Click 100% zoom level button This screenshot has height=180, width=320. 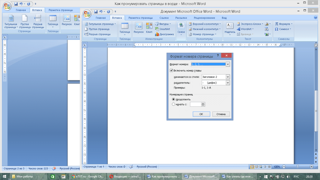coord(277,167)
